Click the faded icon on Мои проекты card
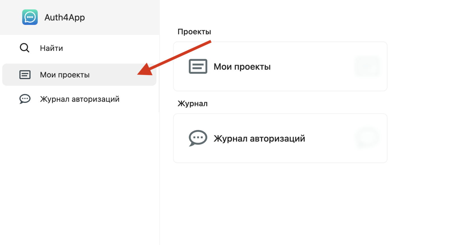Viewport: 471px width, 245px height. click(x=368, y=66)
